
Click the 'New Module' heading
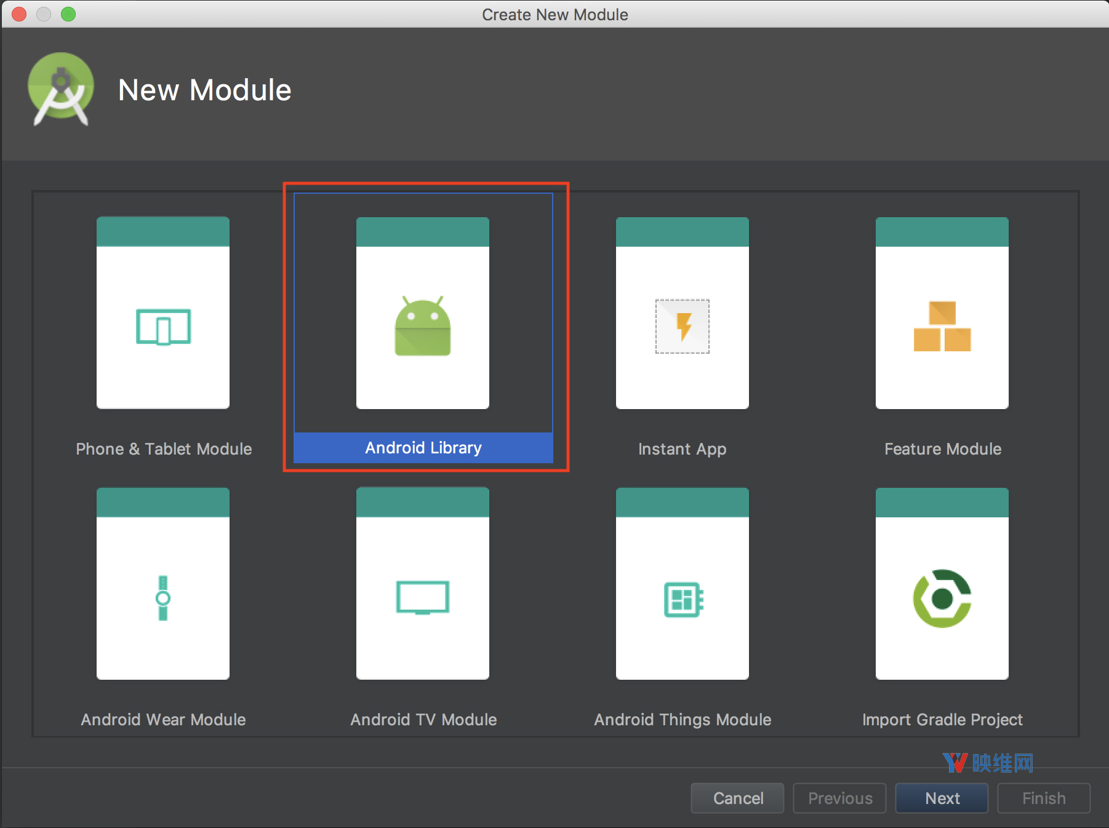pos(204,90)
